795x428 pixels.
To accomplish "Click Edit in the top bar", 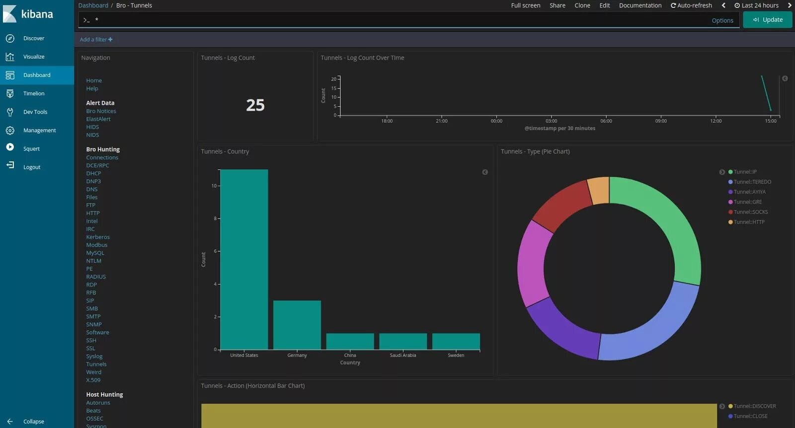I will tap(605, 5).
